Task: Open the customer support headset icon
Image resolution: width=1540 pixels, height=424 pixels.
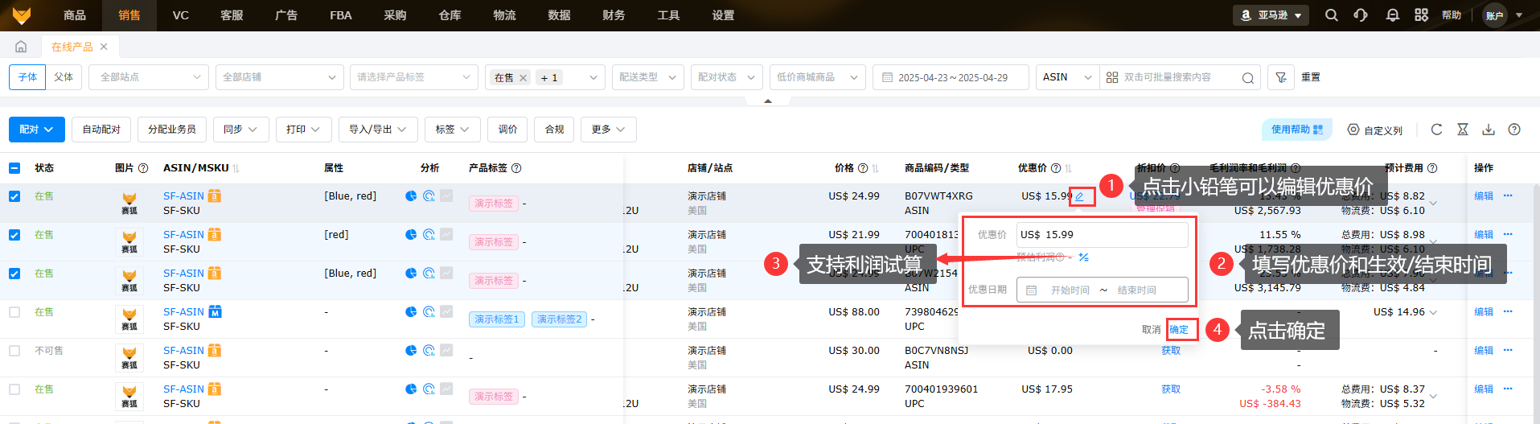Action: tap(1361, 15)
